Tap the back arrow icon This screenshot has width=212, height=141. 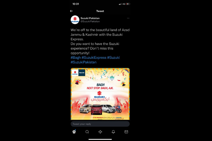coord(72,11)
